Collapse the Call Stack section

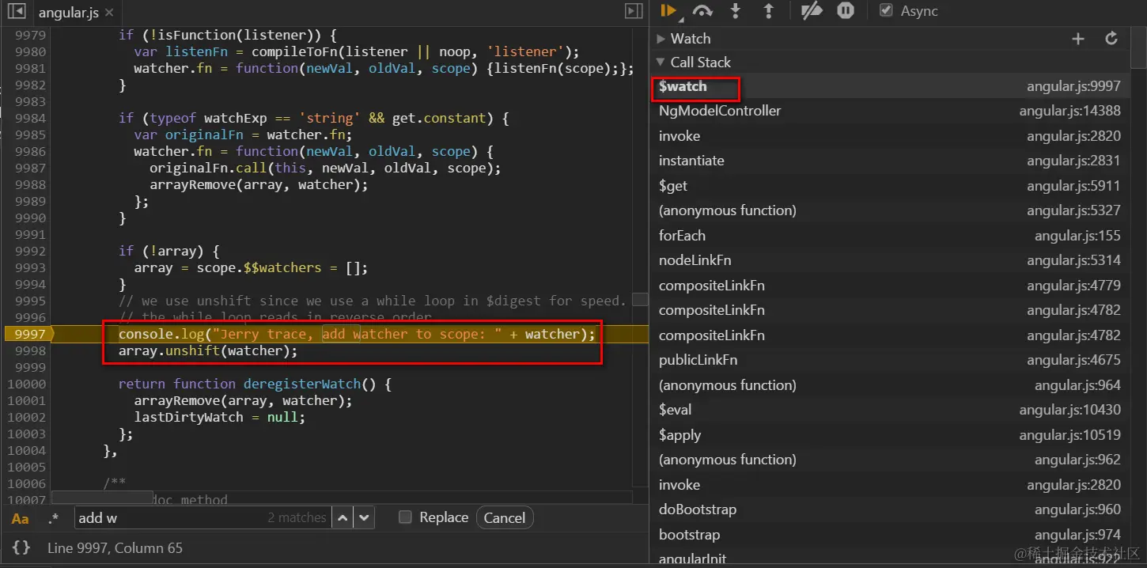[x=661, y=62]
